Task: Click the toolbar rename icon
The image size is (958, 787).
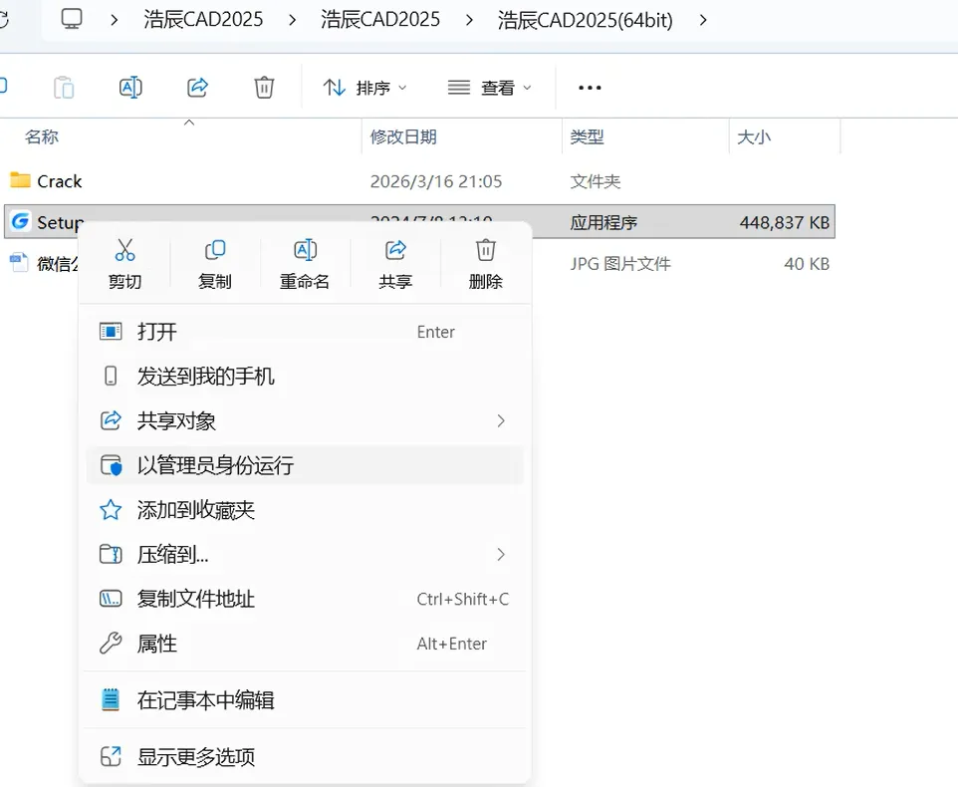Action: coord(130,88)
